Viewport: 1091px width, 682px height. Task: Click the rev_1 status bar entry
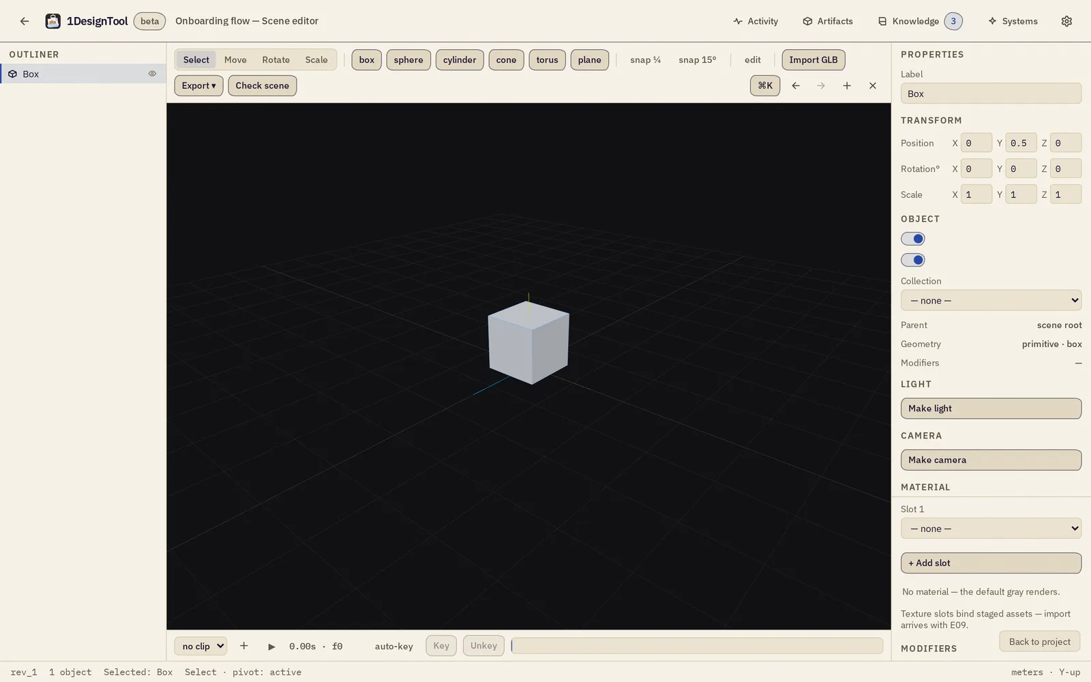click(x=24, y=672)
